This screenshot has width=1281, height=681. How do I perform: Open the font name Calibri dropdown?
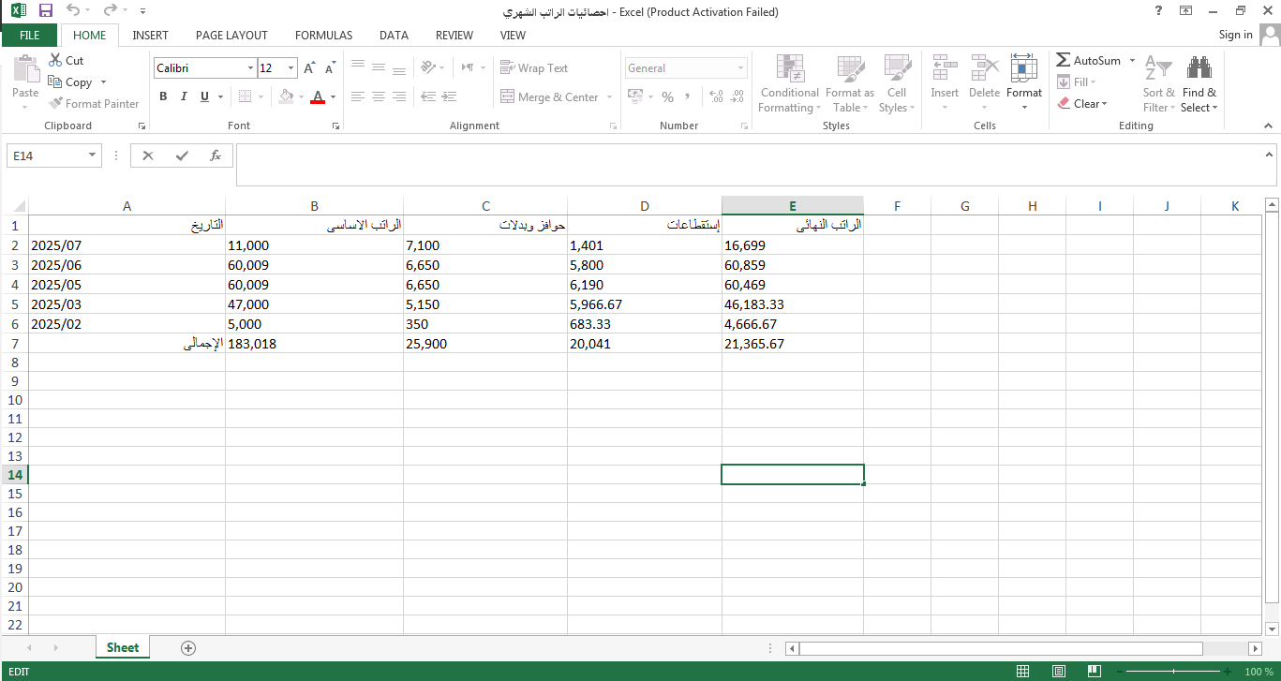pyautogui.click(x=250, y=68)
